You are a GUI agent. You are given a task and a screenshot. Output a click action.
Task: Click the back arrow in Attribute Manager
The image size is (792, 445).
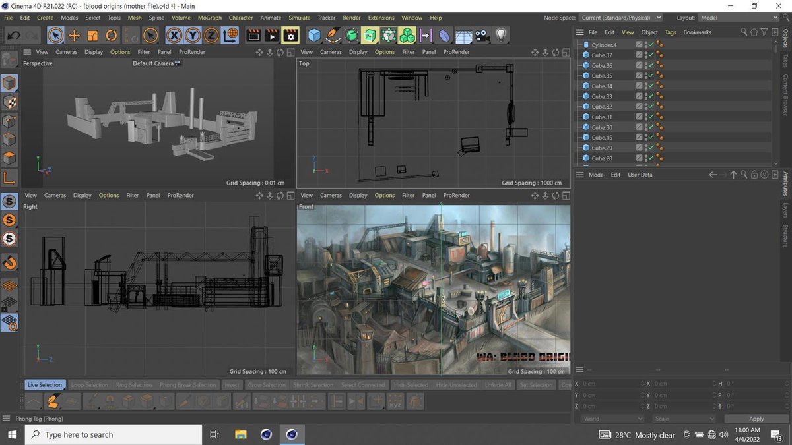click(713, 175)
